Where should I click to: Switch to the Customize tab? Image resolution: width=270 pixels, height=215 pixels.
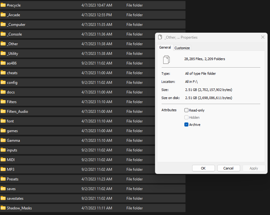coord(182,48)
